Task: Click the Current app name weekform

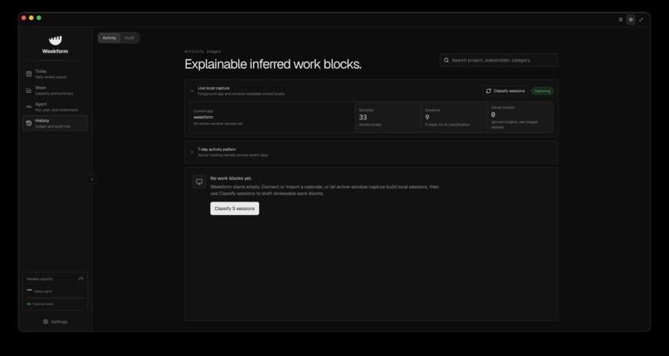Action: click(x=203, y=117)
